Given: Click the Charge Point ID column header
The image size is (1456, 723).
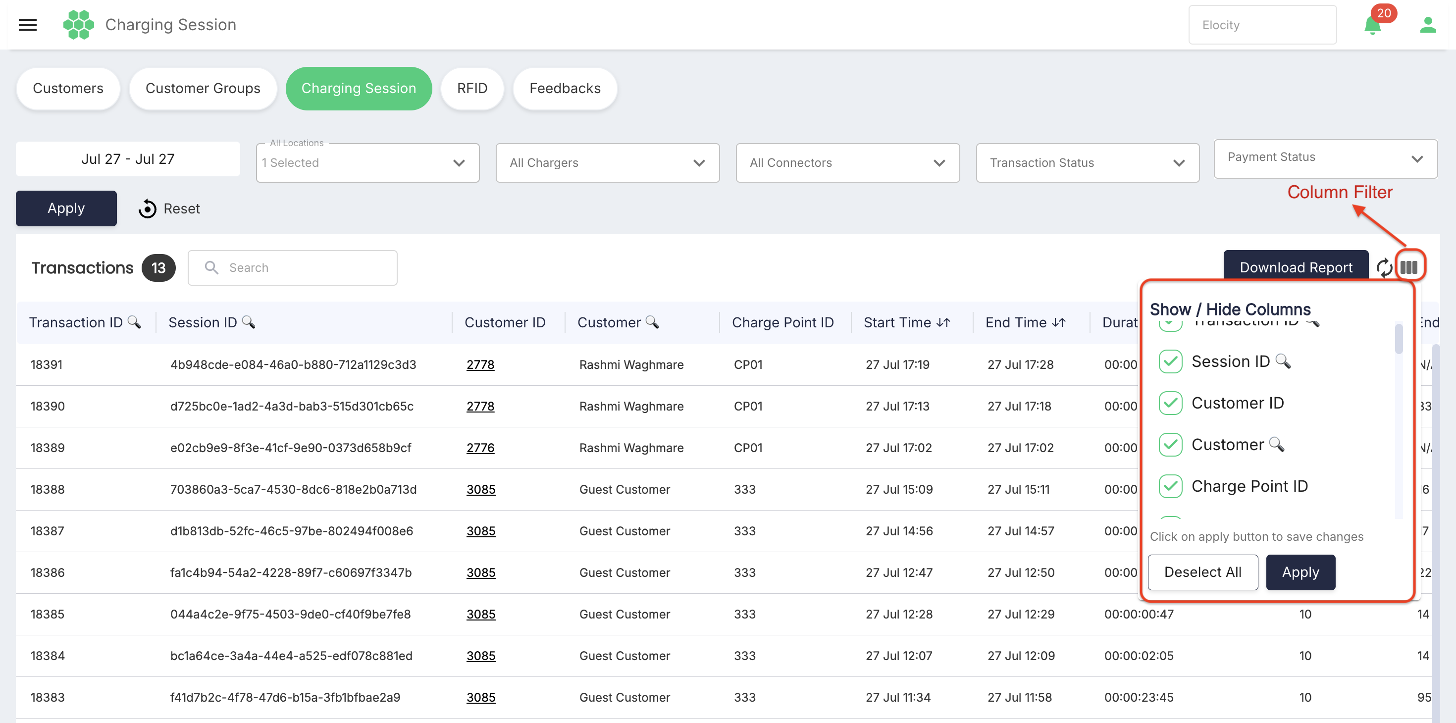Looking at the screenshot, I should [783, 322].
